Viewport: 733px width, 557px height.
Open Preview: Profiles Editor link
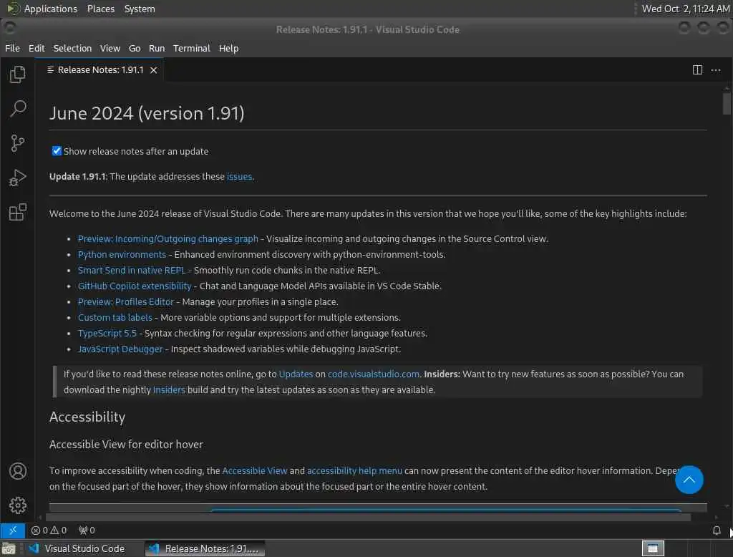[x=126, y=302]
